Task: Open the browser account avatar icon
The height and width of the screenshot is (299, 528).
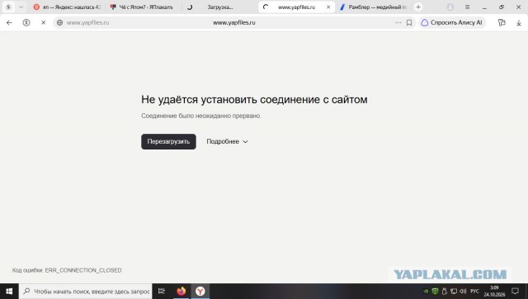Action: (450, 7)
